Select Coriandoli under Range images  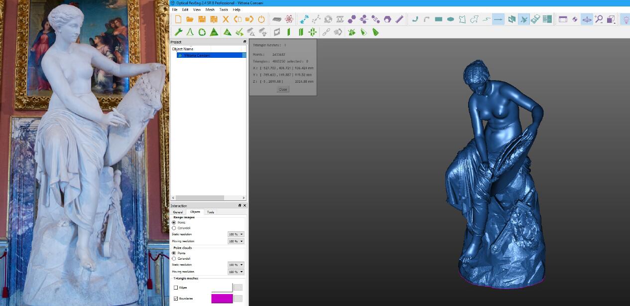(174, 228)
